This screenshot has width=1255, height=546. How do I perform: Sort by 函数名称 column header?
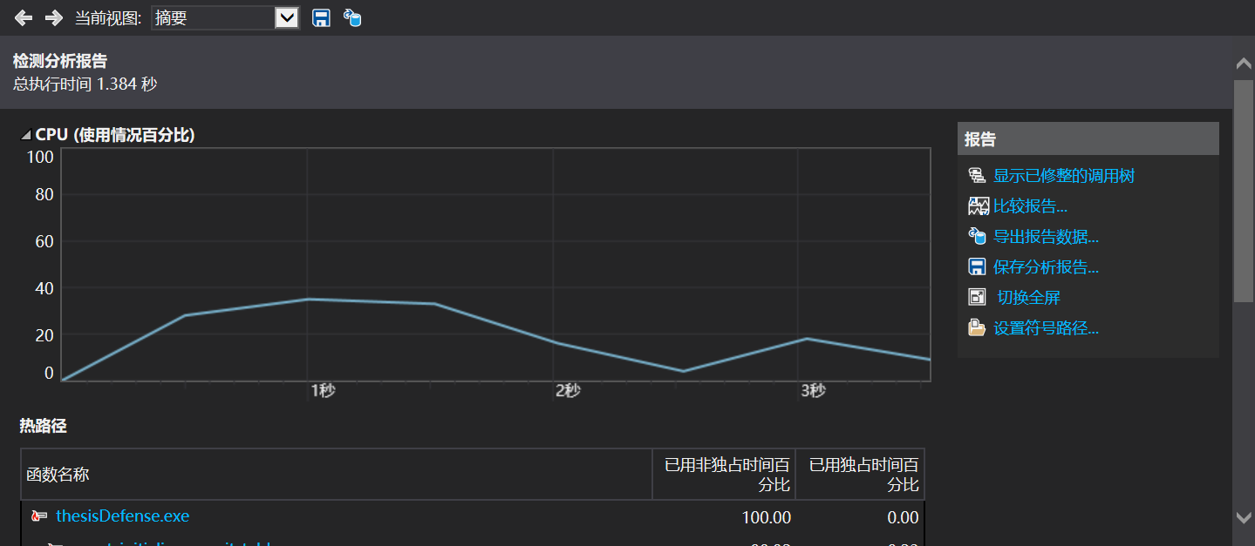pyautogui.click(x=337, y=475)
